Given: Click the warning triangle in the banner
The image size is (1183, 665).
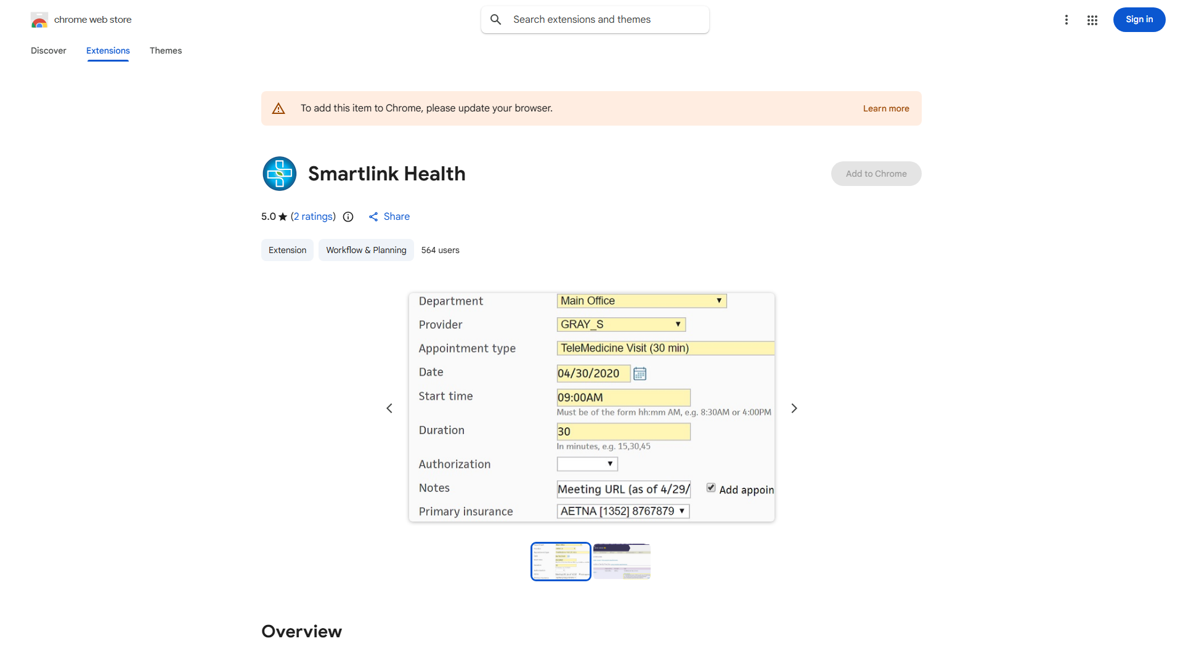Looking at the screenshot, I should coord(278,108).
